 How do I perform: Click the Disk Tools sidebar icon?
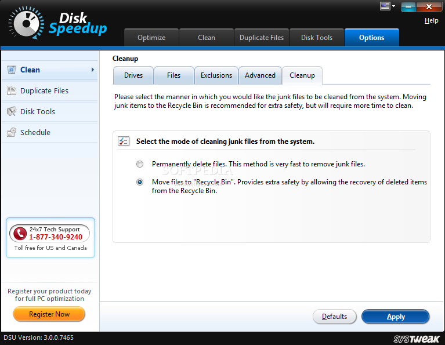[12, 111]
